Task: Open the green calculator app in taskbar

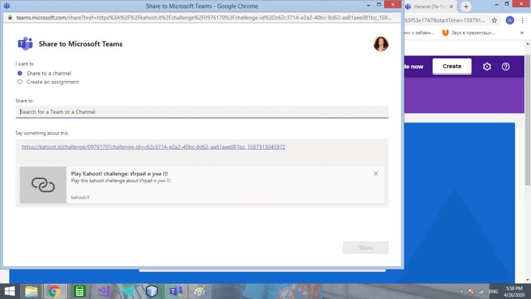Action: tap(79, 291)
